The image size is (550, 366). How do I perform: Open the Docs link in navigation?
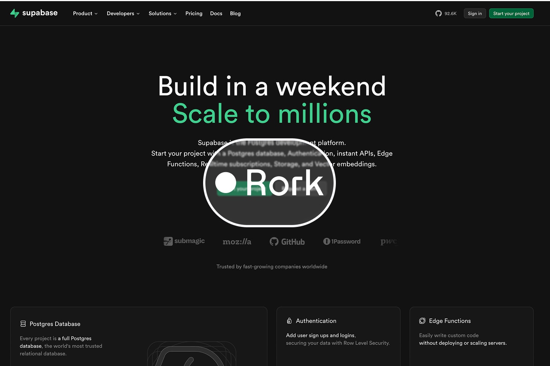pos(216,13)
